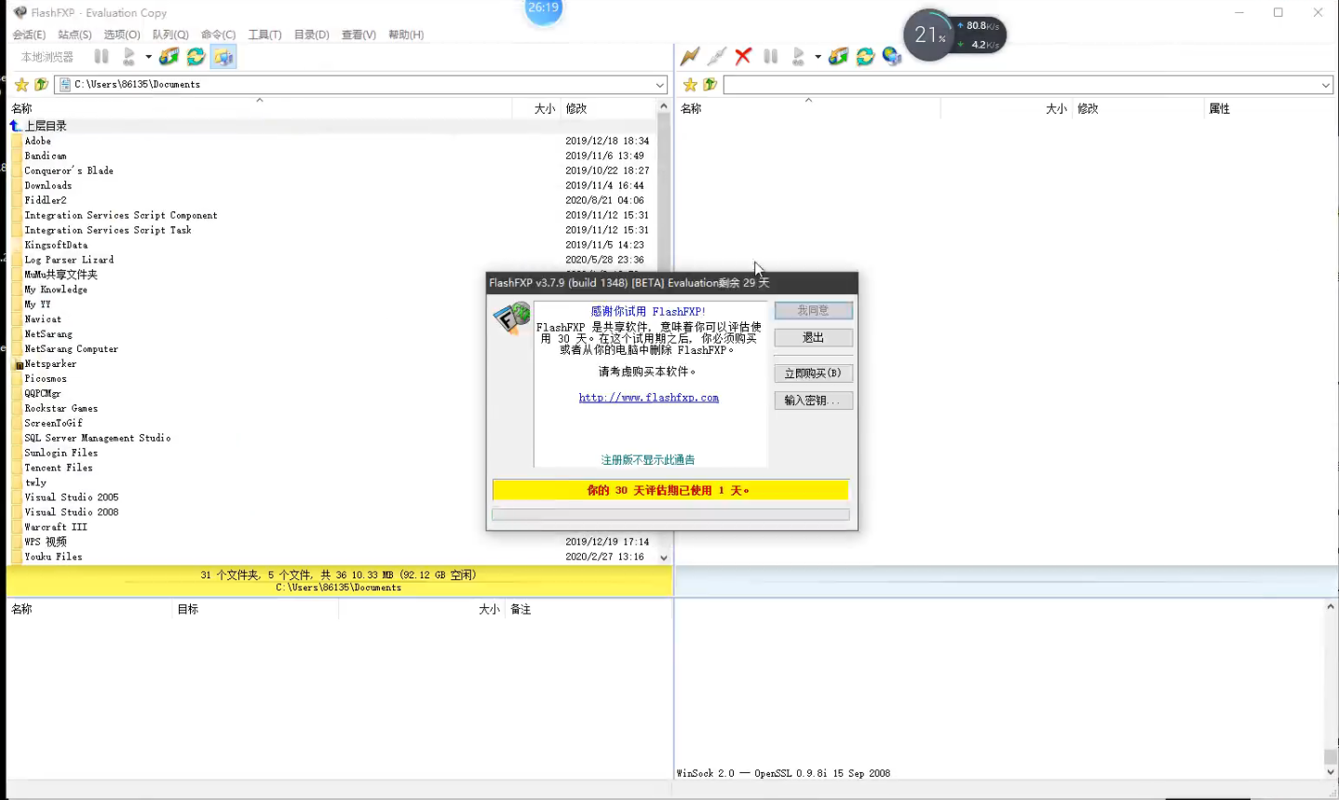Click the lightning Connect icon
Viewport: 1339px width, 800px height.
point(690,57)
